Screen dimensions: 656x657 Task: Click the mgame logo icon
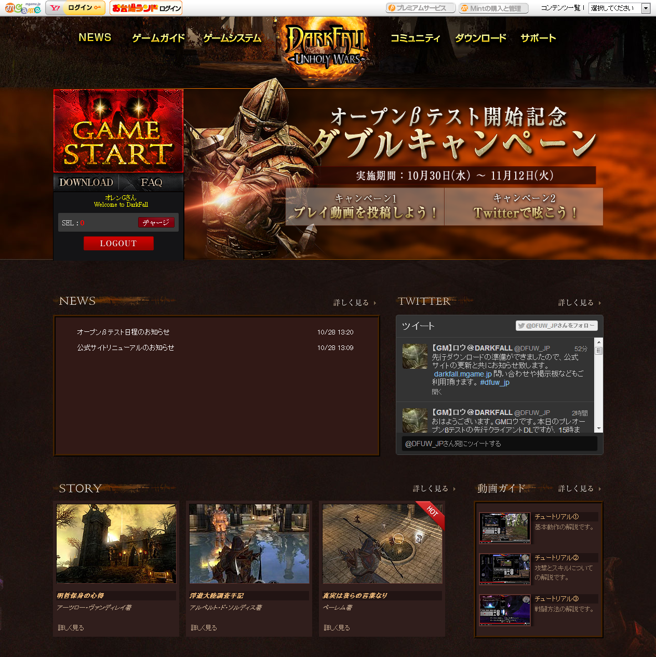[x=22, y=8]
